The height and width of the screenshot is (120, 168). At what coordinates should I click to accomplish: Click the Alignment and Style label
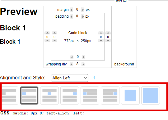(22, 78)
